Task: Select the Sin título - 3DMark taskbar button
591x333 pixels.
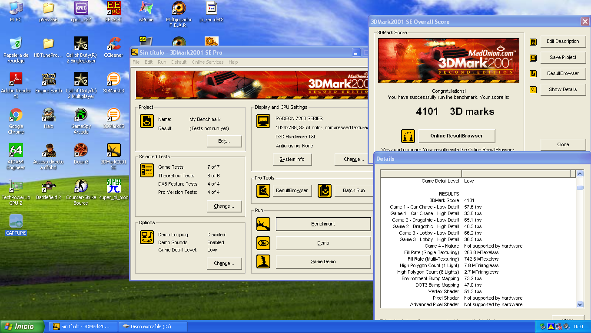Action: click(x=83, y=326)
